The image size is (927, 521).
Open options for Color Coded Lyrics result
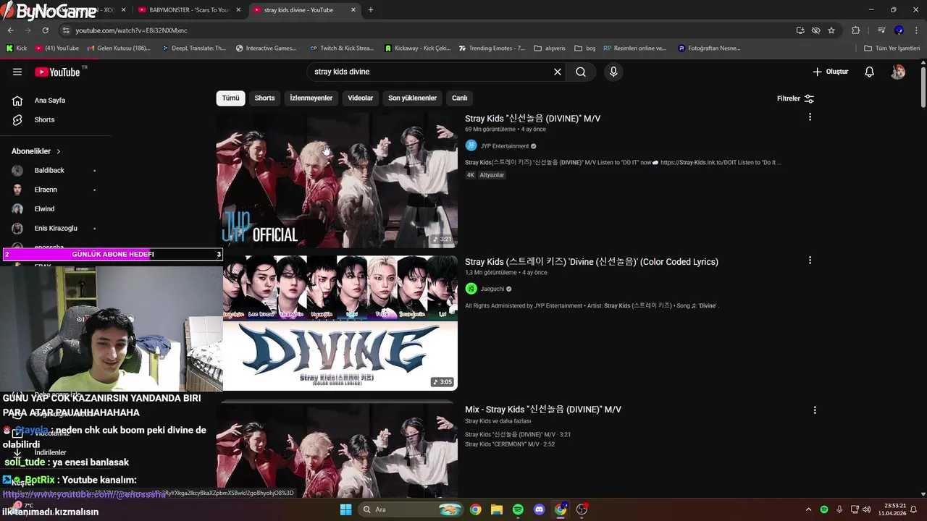point(810,260)
